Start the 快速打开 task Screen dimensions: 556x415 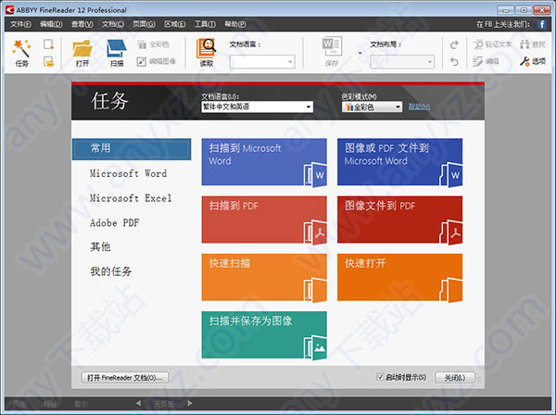(399, 277)
